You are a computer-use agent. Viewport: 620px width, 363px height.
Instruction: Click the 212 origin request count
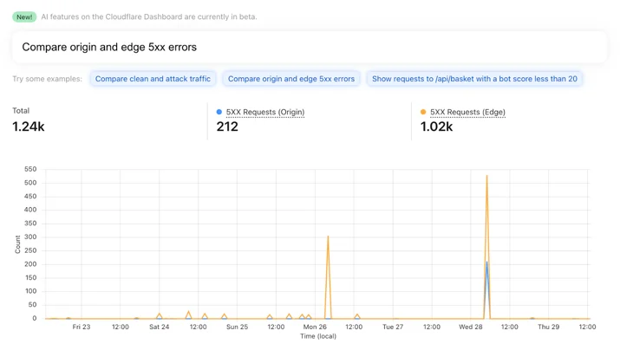[x=227, y=126]
